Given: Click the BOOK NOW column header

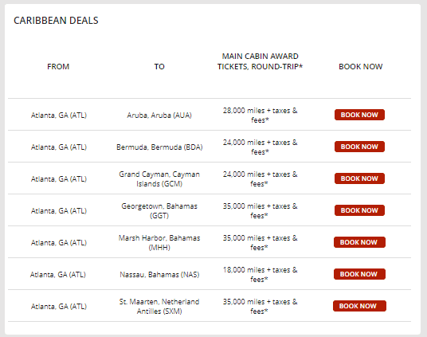Looking at the screenshot, I should pos(361,66).
